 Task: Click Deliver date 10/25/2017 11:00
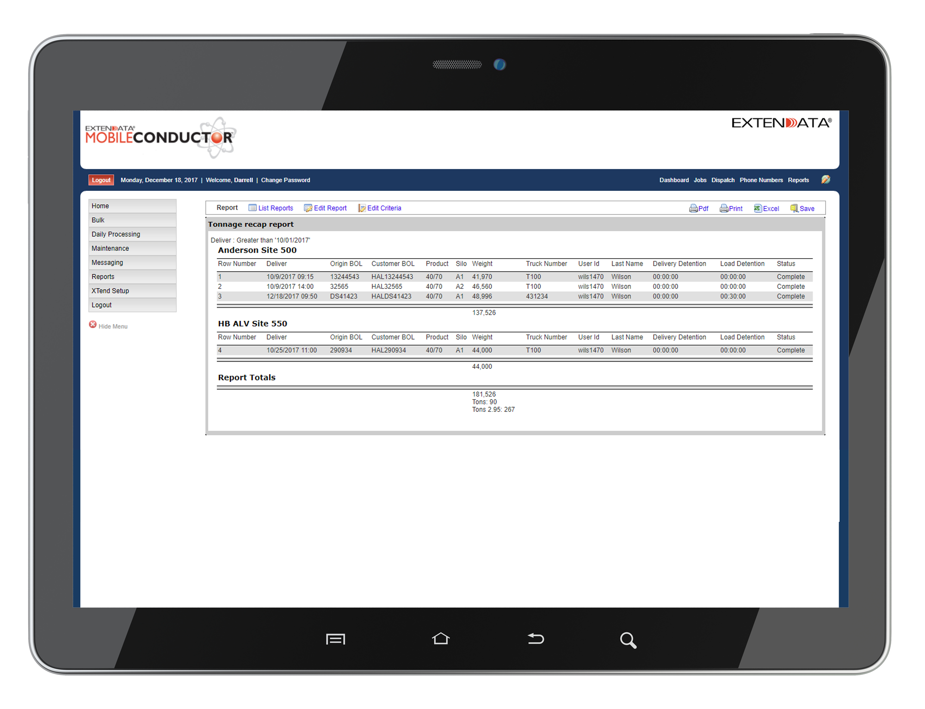coord(291,350)
